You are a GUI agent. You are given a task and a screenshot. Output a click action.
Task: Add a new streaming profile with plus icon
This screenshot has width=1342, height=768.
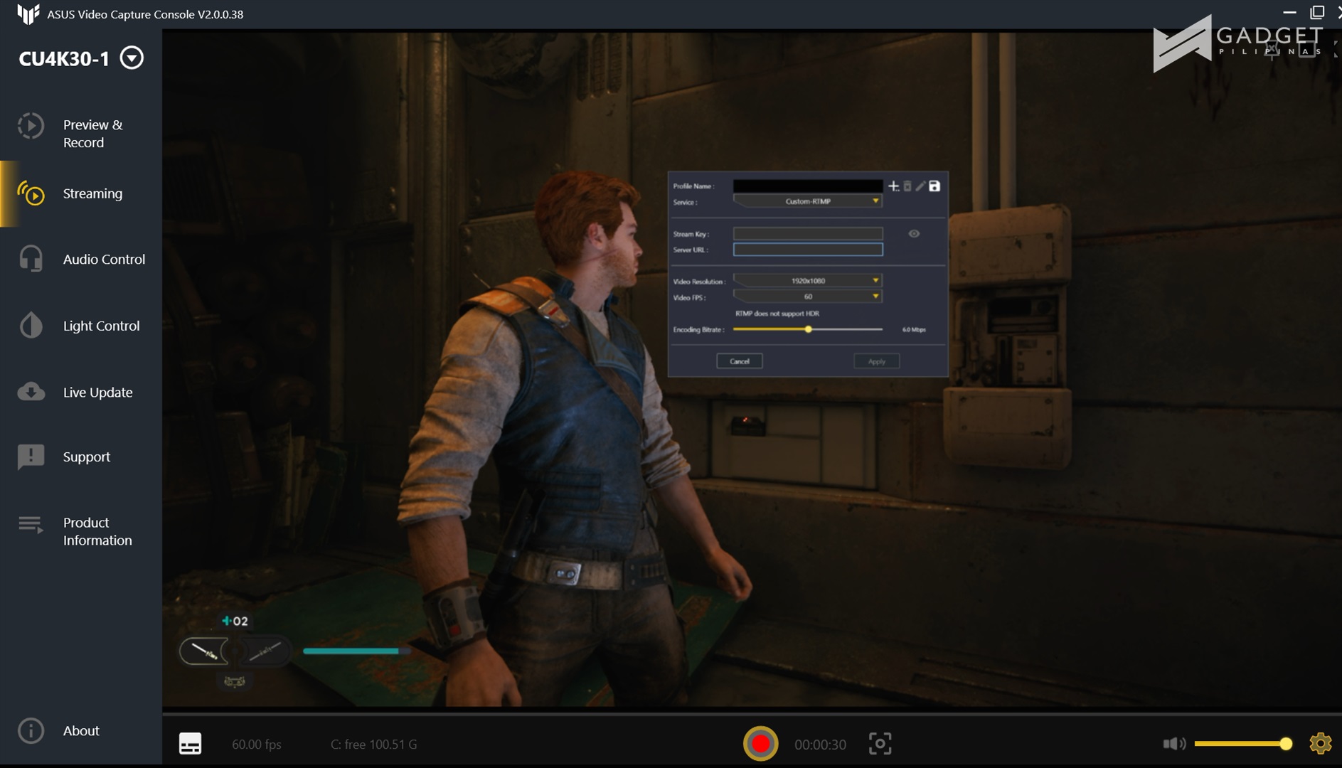coord(893,186)
